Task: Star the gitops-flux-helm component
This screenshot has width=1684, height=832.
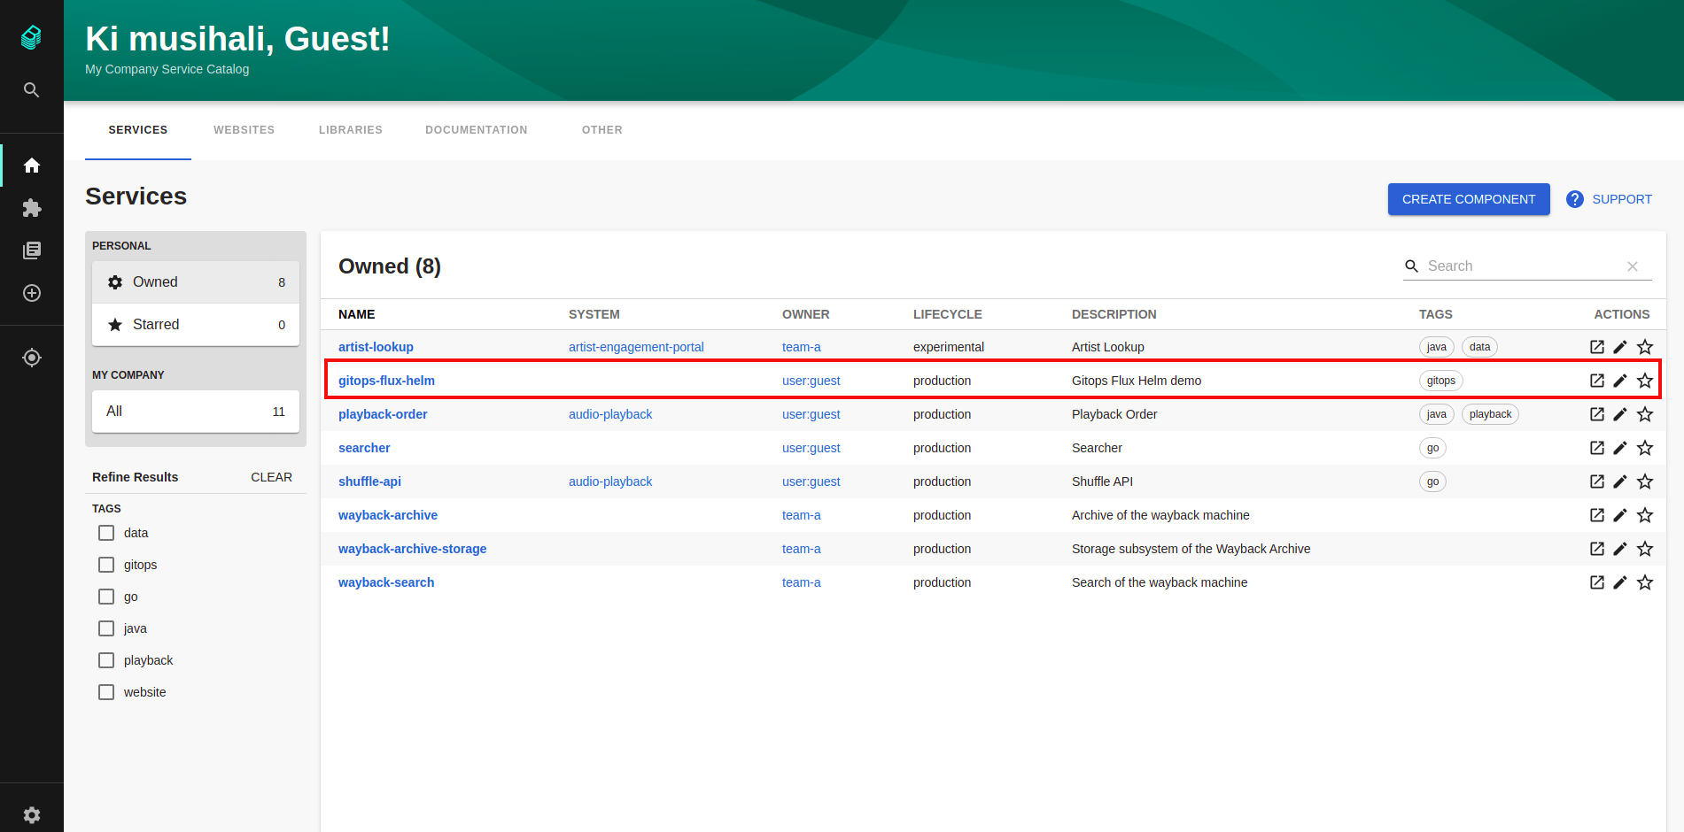Action: pyautogui.click(x=1645, y=381)
